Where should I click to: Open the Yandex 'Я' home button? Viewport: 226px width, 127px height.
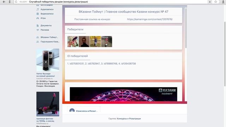(x=10, y=2)
